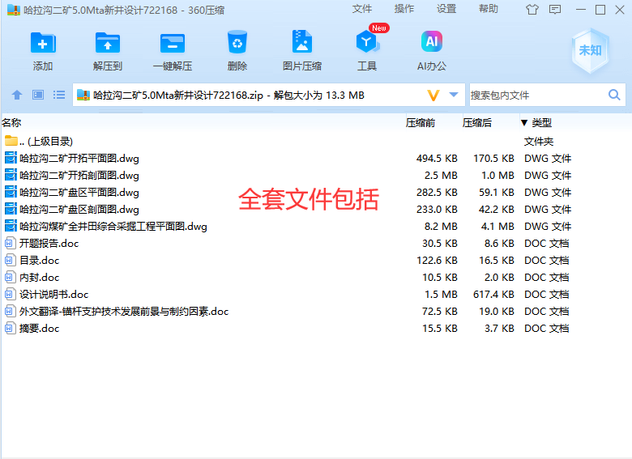This screenshot has width=632, height=459.
Task: Switch to detailed list view mode
Action: tap(59, 95)
